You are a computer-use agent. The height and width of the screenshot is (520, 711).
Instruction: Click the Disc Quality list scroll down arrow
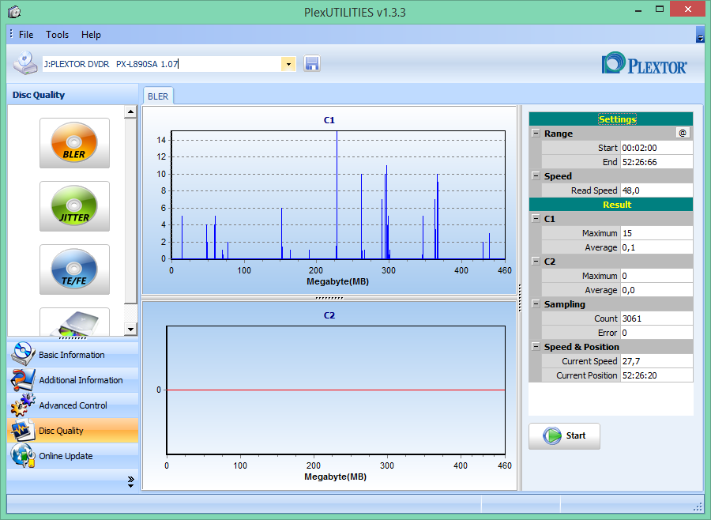pyautogui.click(x=130, y=330)
